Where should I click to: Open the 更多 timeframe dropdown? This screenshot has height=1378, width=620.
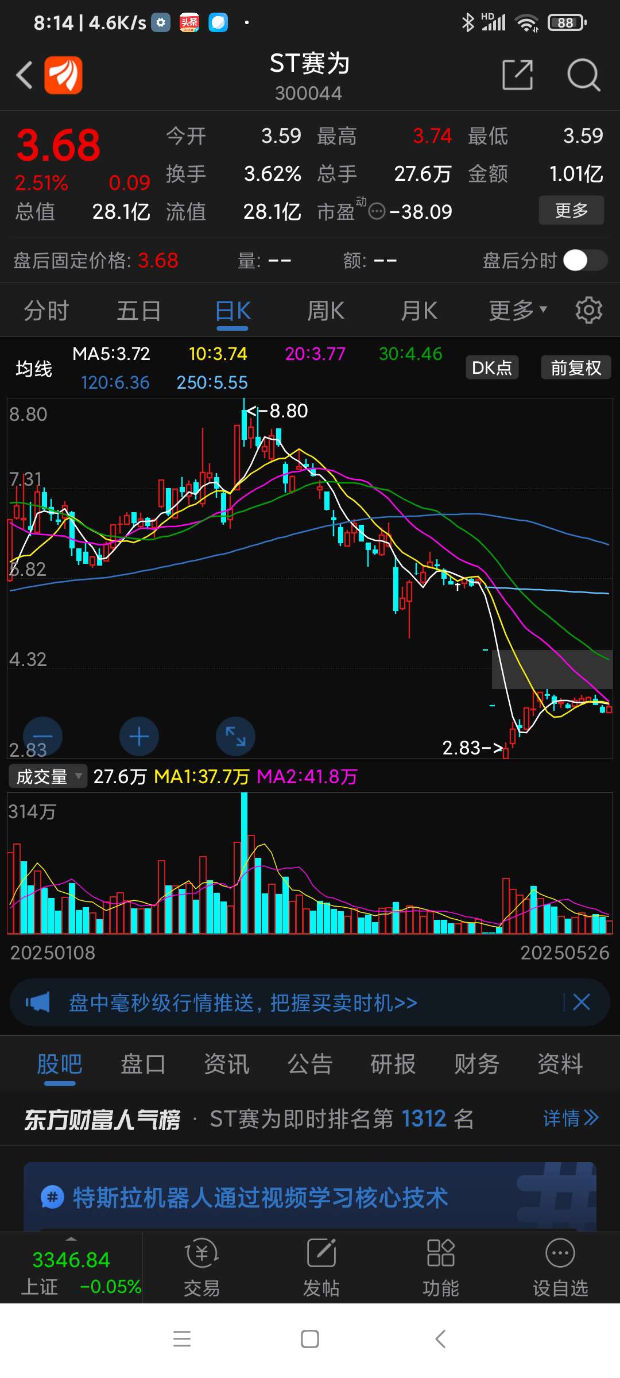pyautogui.click(x=518, y=311)
